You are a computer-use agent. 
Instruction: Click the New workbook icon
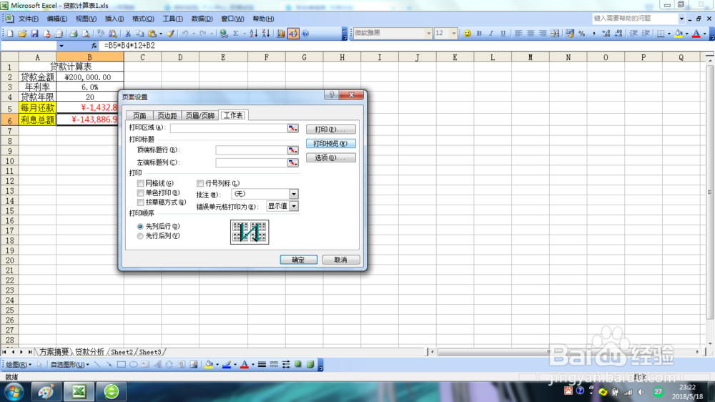[x=11, y=34]
